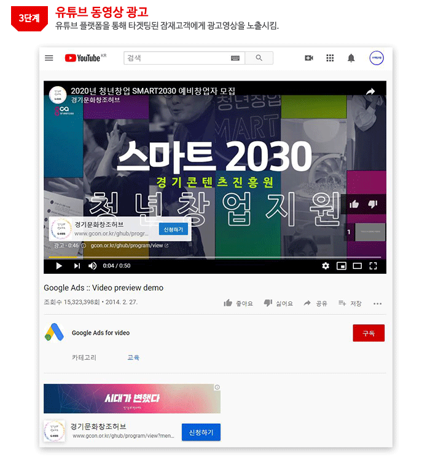
Task: Follow the gcon.or.kr/ghub/program/view ad link
Action: (129, 245)
